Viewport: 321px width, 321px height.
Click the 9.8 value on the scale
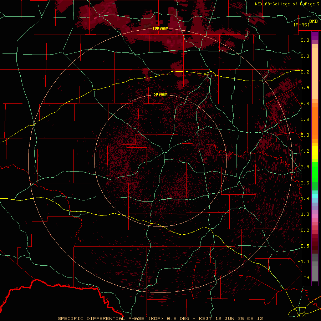point(305,40)
